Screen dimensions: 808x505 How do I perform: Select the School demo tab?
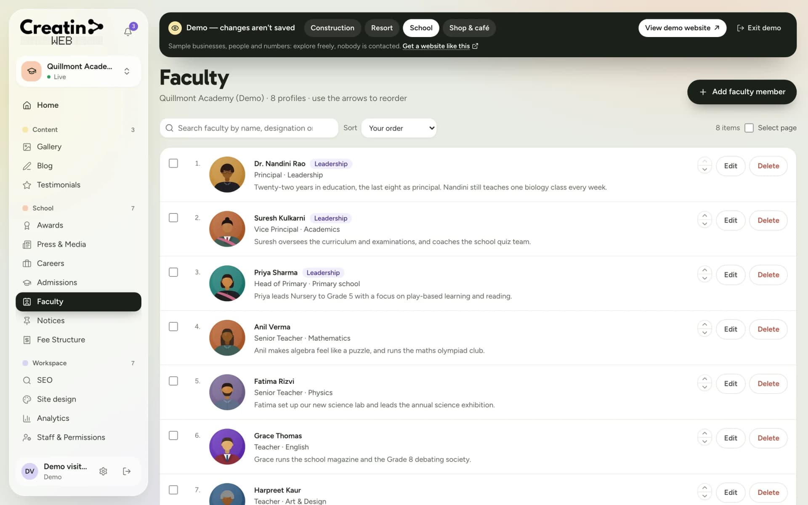coord(421,28)
